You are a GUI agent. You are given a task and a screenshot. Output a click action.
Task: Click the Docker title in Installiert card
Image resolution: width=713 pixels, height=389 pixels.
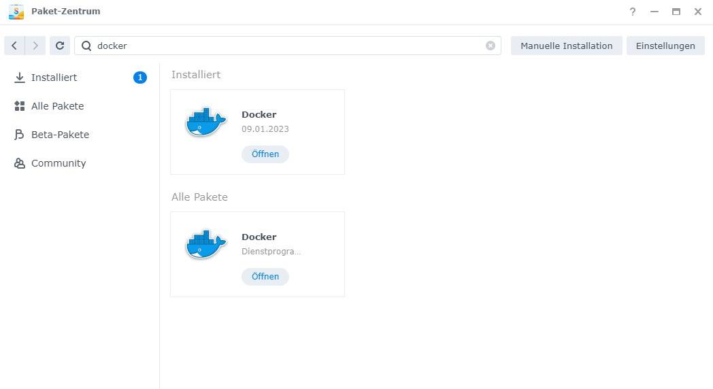point(259,114)
